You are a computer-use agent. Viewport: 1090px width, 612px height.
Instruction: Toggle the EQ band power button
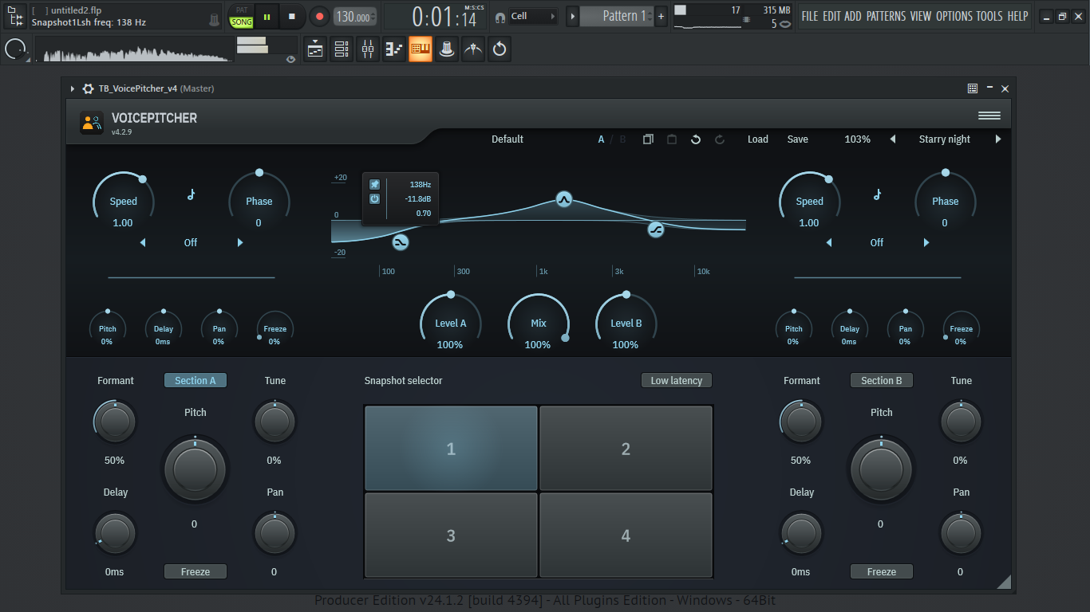point(374,198)
